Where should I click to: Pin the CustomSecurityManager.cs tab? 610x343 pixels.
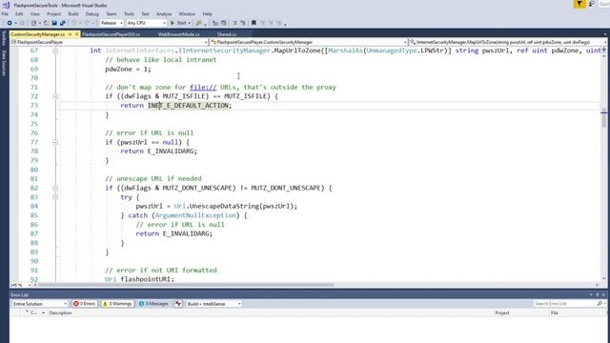pos(70,34)
